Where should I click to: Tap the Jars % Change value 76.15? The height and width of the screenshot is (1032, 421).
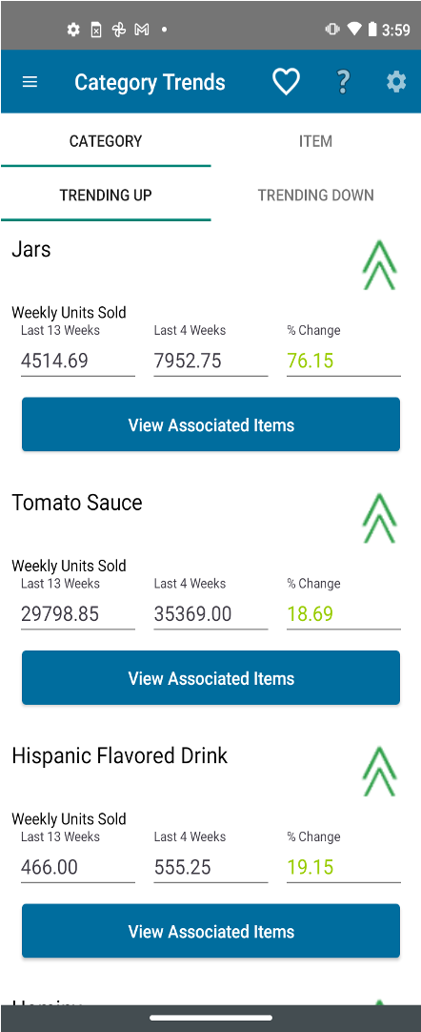point(344,361)
